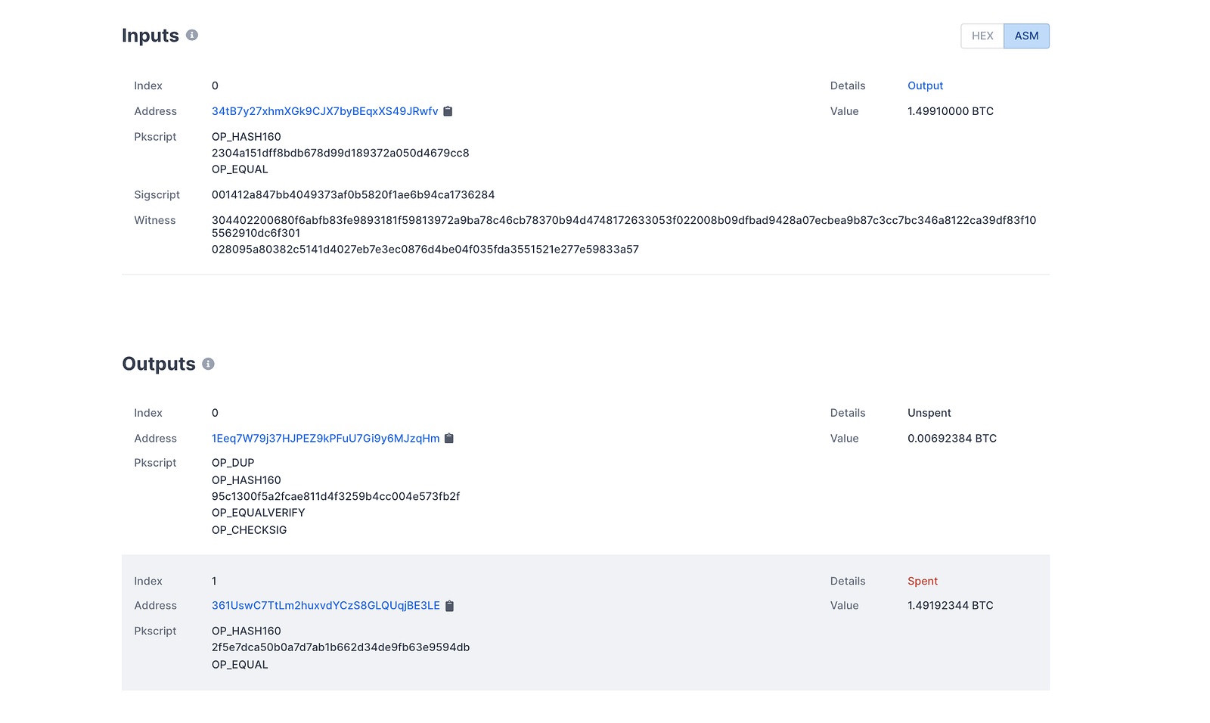Image resolution: width=1210 pixels, height=723 pixels.
Task: Switch script display to HEX
Action: pos(982,36)
